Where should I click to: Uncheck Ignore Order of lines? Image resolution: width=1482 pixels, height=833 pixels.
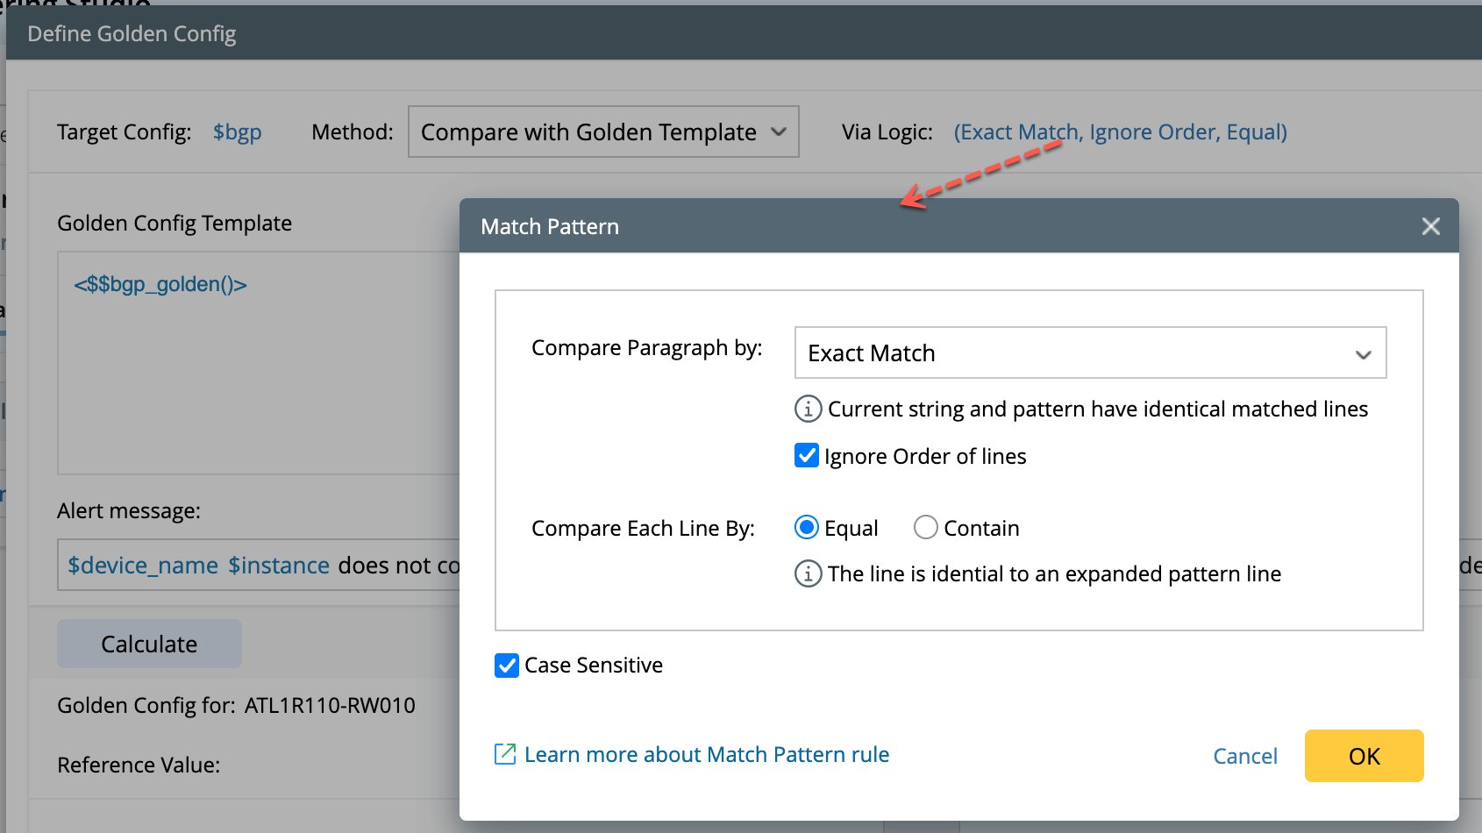(x=807, y=456)
